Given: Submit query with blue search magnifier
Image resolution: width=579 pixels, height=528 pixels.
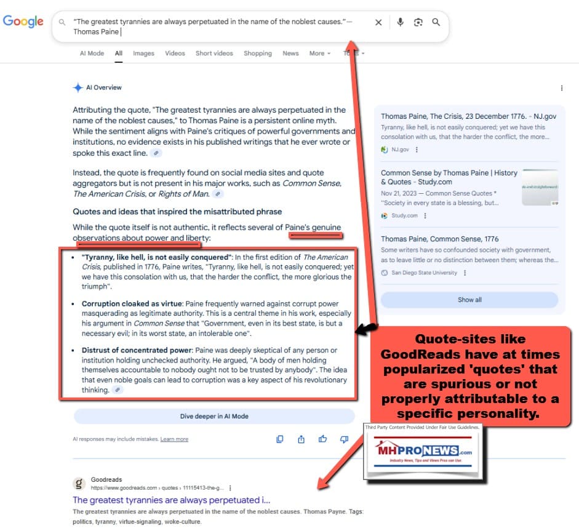Looking at the screenshot, I should (x=436, y=22).
